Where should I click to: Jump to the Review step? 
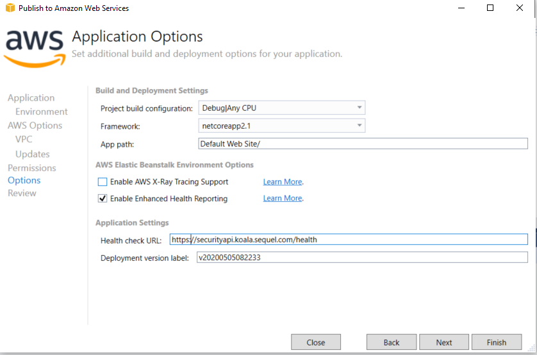pyautogui.click(x=22, y=193)
